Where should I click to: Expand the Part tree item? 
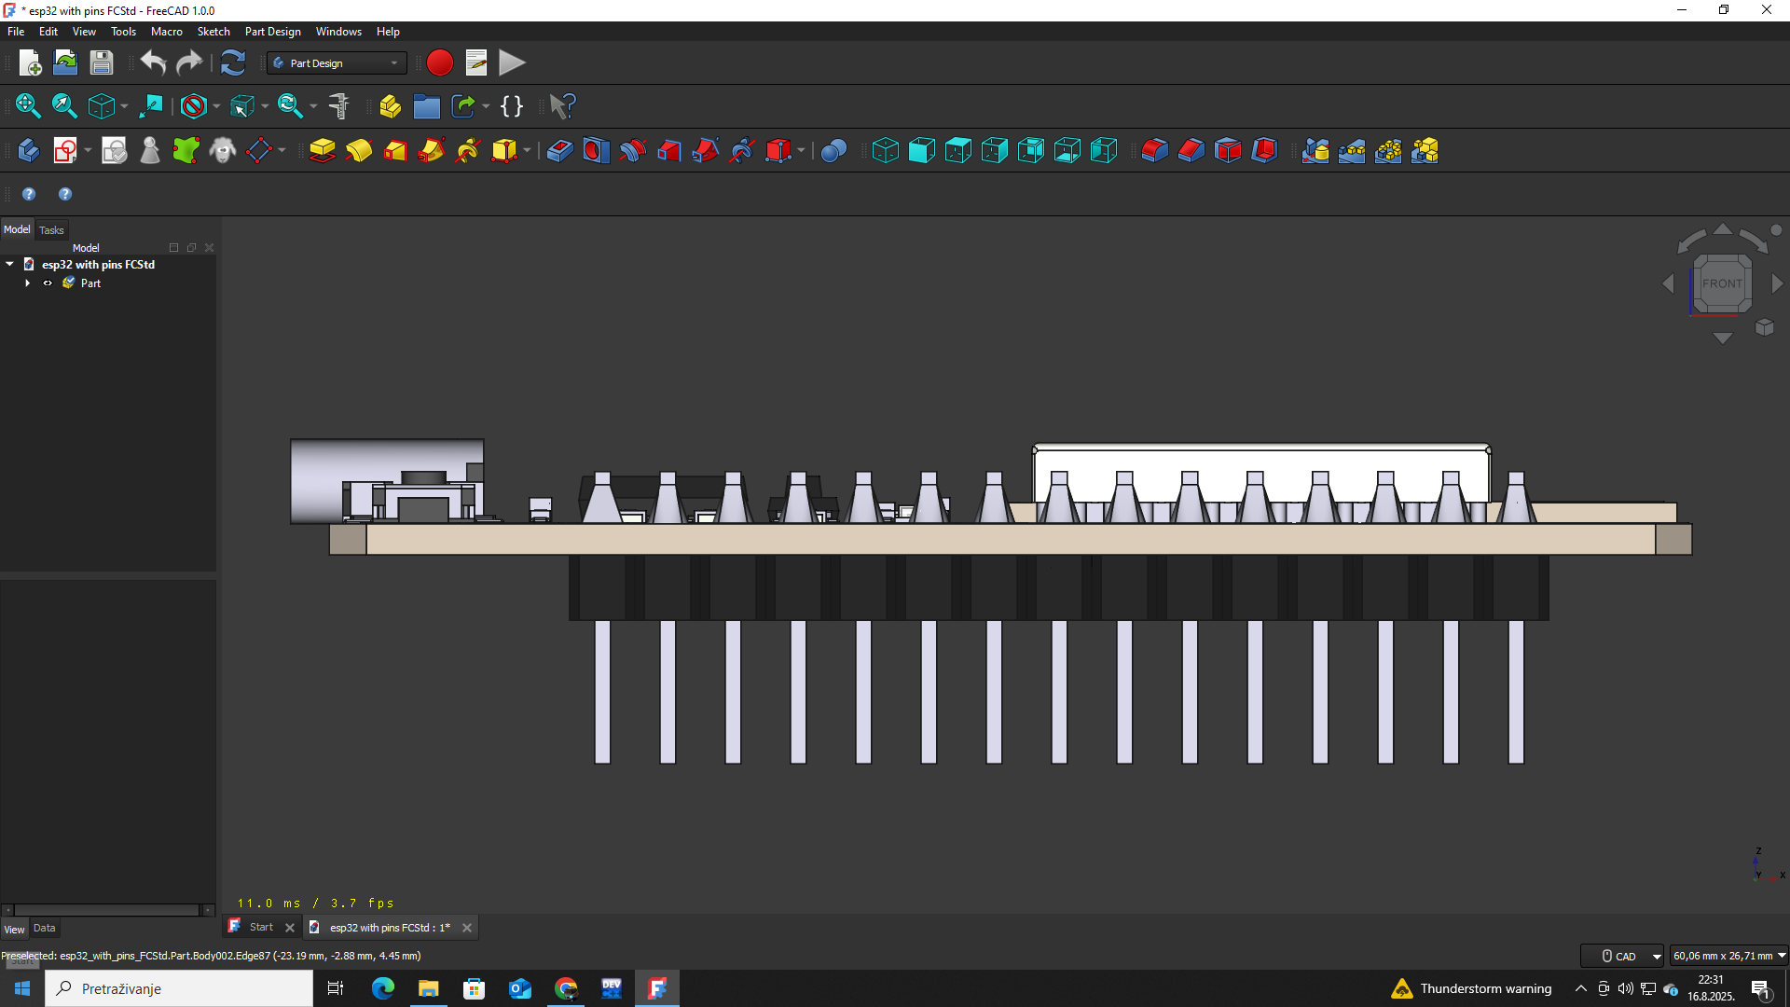tap(28, 283)
